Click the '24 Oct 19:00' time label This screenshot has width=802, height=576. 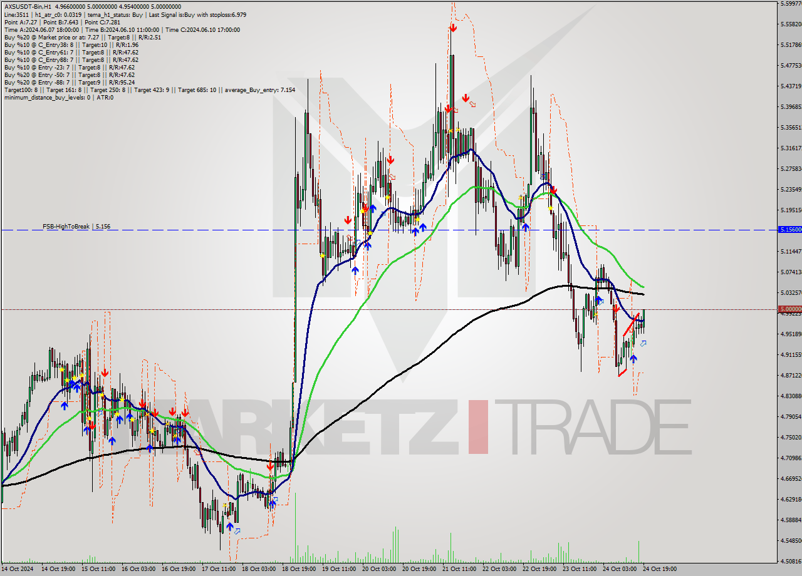click(x=660, y=569)
